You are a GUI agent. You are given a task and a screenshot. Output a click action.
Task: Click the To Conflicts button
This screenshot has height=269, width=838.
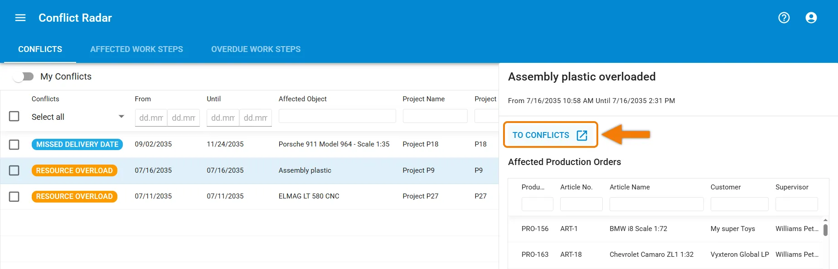(x=550, y=135)
